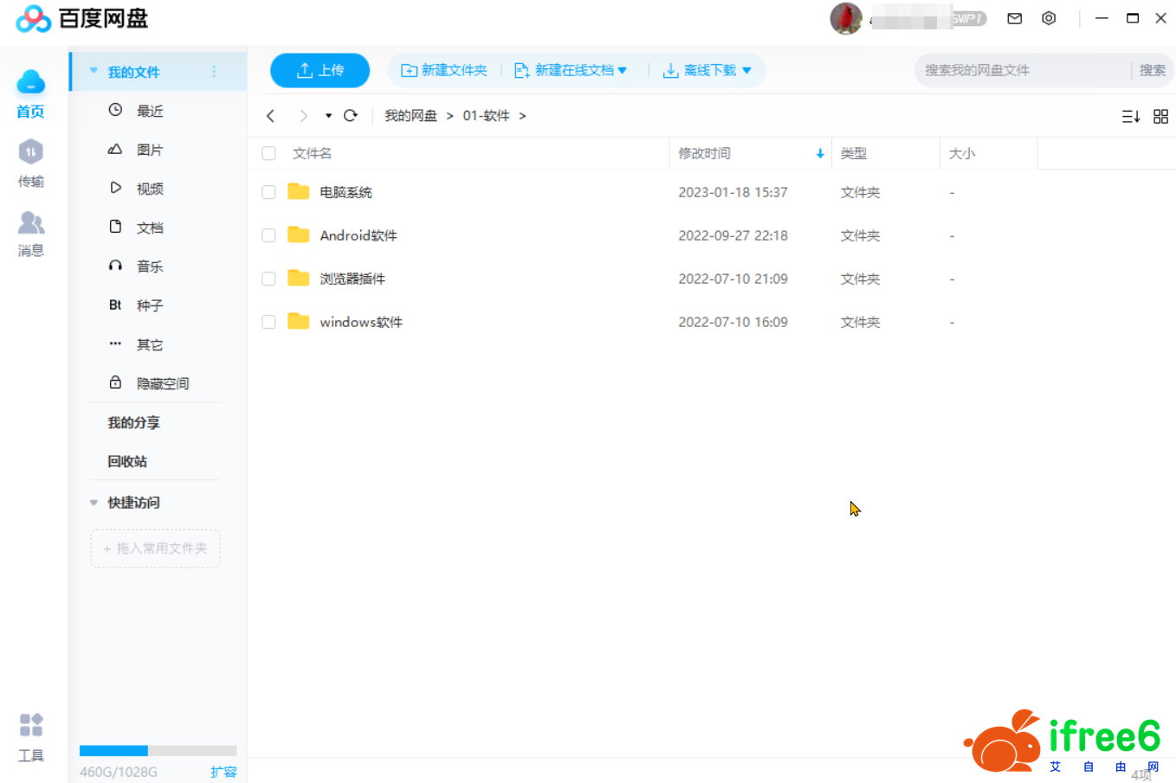
Task: Check the 电脑系统 folder checkbox
Action: (268, 192)
